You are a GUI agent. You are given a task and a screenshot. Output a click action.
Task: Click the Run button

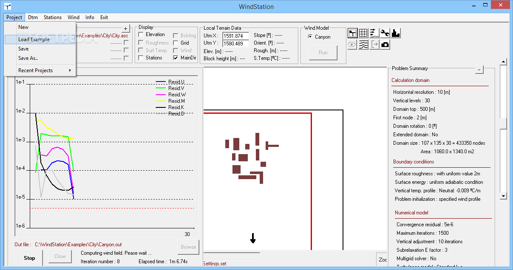(323, 53)
